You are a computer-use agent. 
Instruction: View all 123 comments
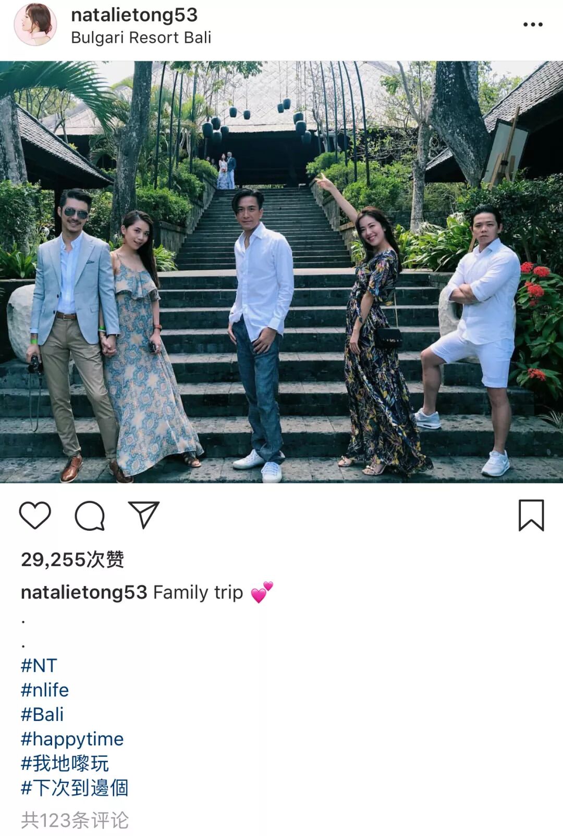(75, 820)
